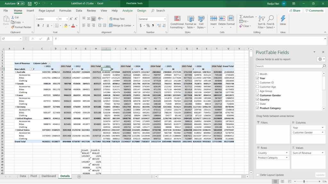Click the Format as Table icon
328x184 pixels.
[191, 19]
